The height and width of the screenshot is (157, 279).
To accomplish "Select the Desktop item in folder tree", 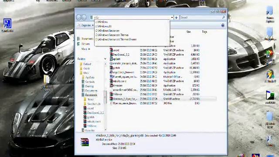I will pyautogui.click(x=89, y=86).
